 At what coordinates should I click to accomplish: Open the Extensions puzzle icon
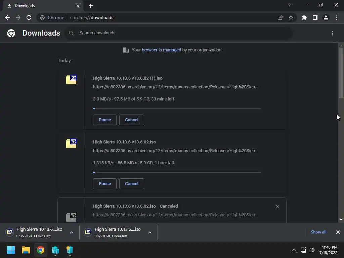tap(304, 17)
